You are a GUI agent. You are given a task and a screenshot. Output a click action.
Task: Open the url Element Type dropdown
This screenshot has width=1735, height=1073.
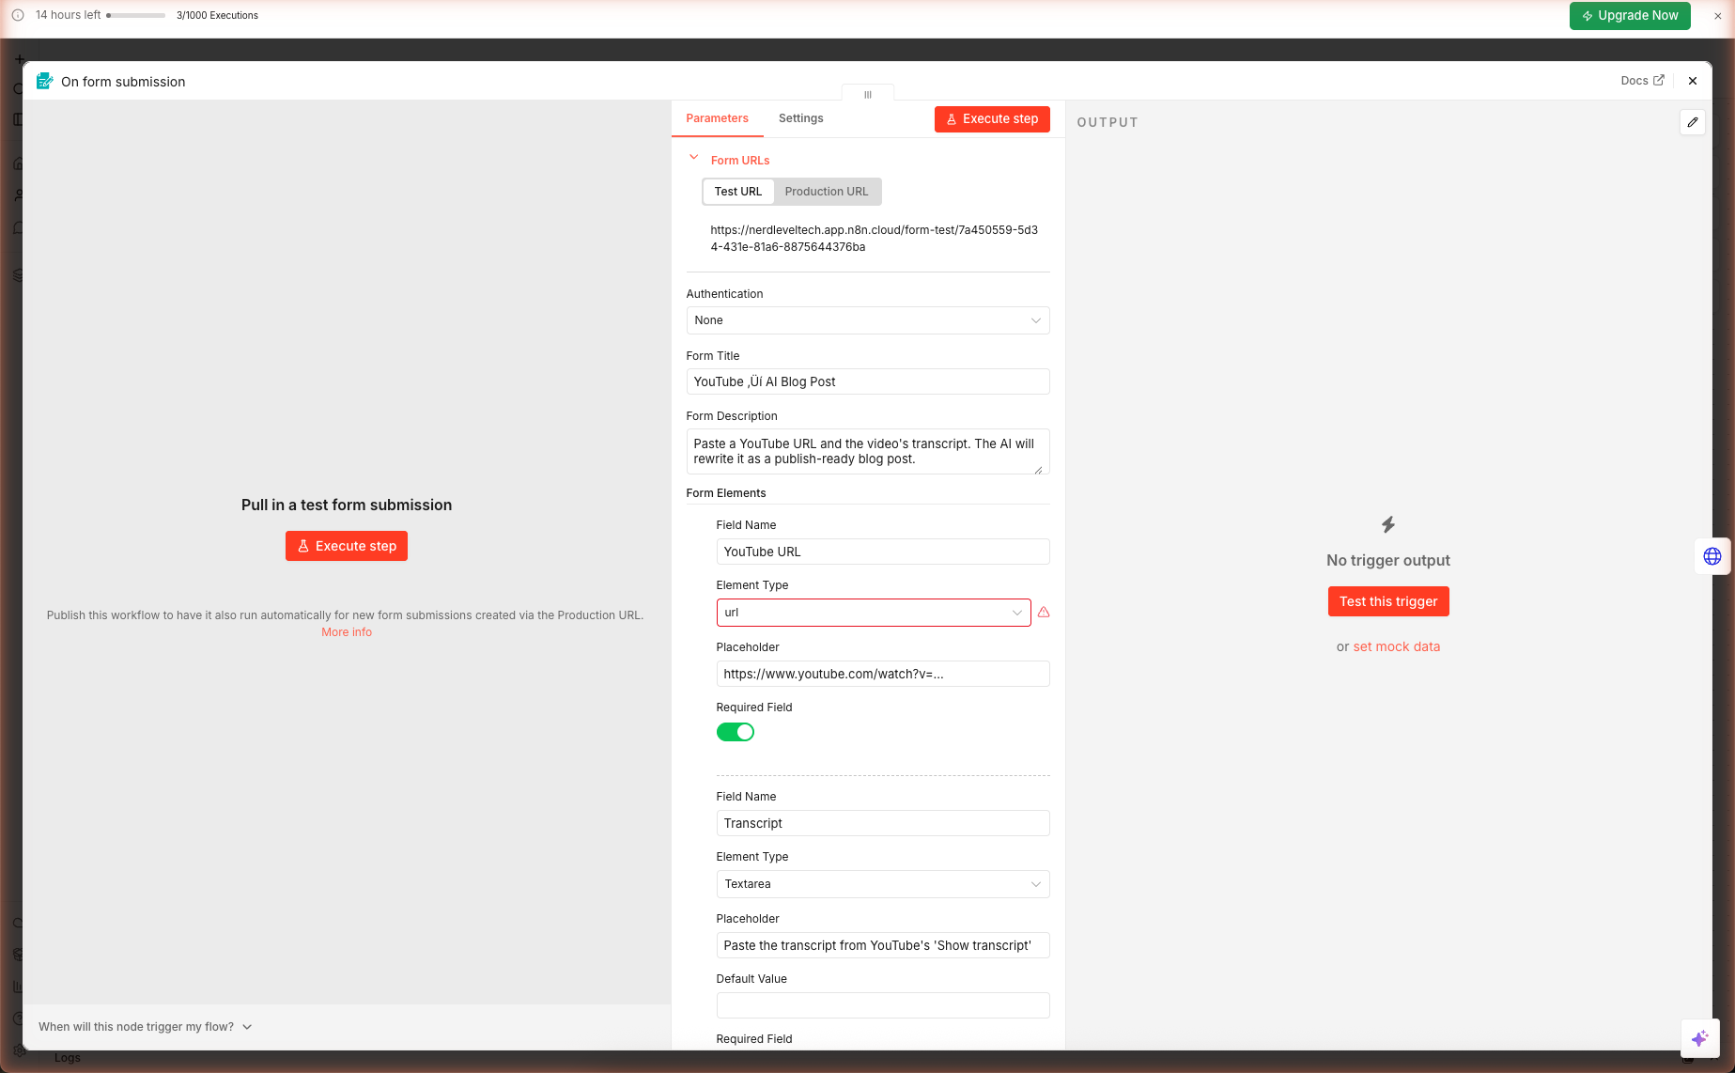click(x=873, y=613)
